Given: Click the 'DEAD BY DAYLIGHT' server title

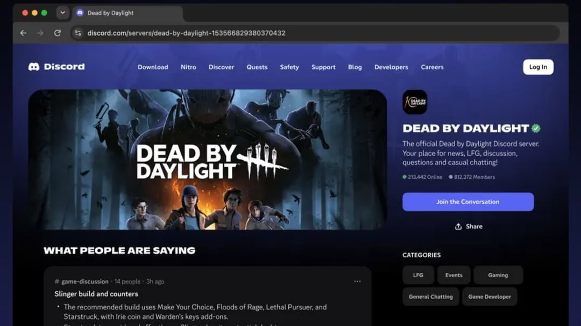Looking at the screenshot, I should [466, 128].
